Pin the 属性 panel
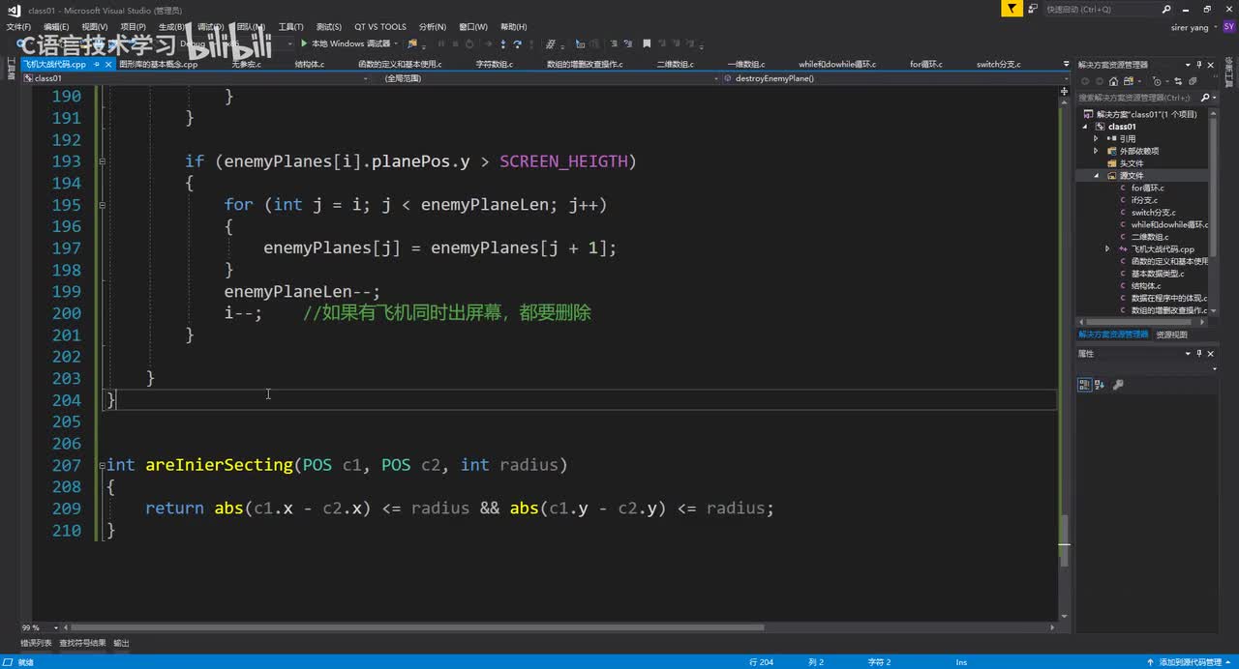 tap(1200, 354)
